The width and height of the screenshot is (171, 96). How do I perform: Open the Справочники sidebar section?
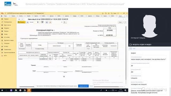(x=7, y=50)
